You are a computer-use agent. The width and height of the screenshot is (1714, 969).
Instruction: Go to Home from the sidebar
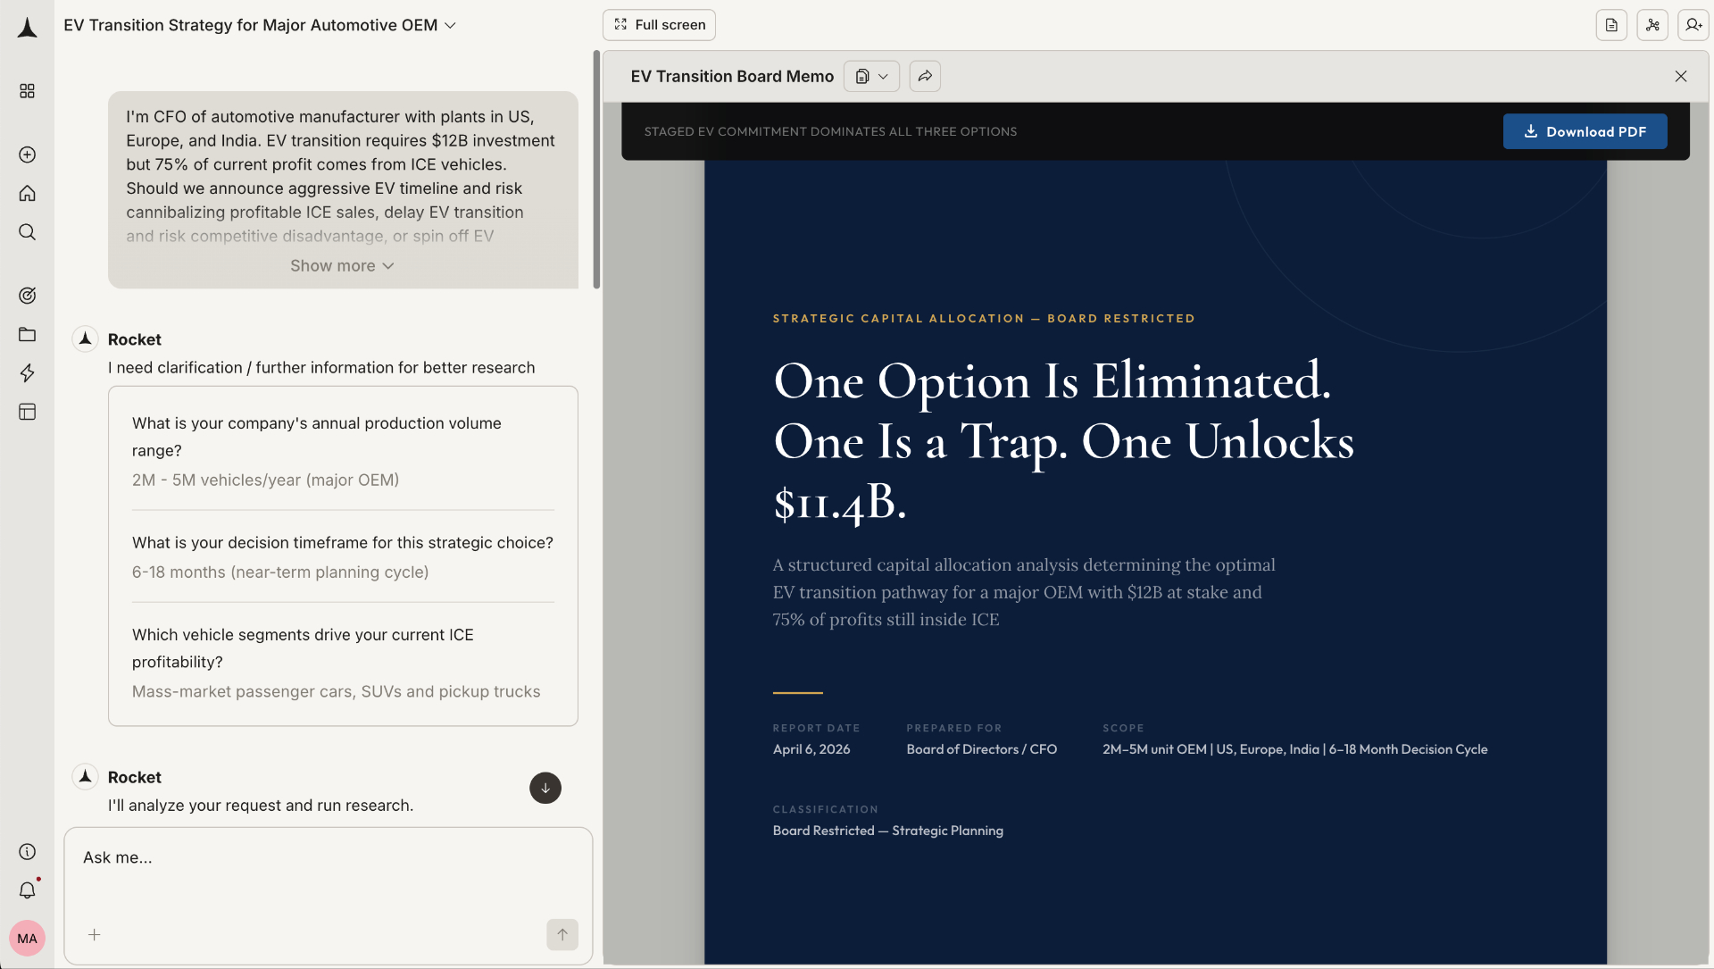[x=27, y=193]
